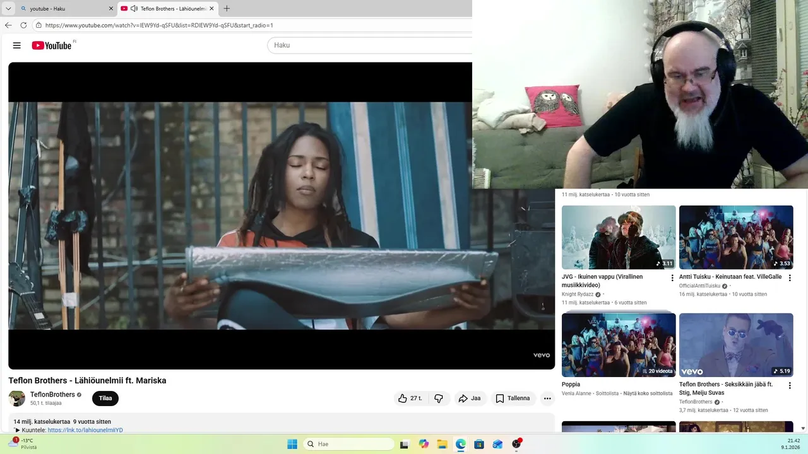Open more actions three-dot menu under video
Viewport: 808px width, 454px height.
(547, 399)
